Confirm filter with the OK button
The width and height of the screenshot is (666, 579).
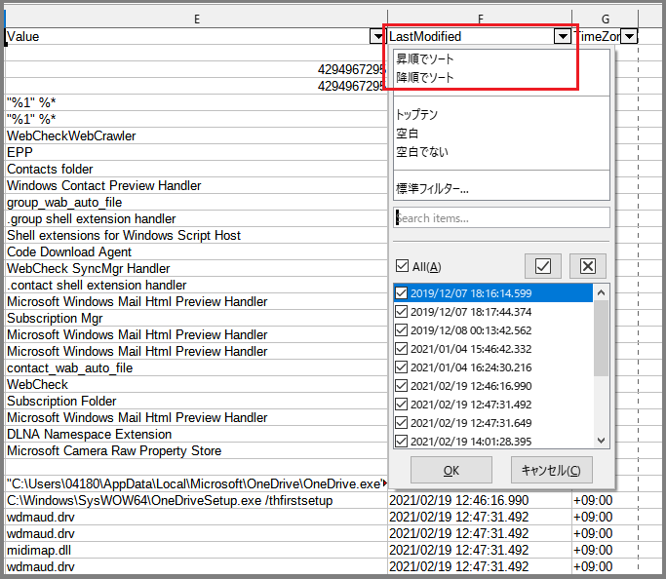(451, 470)
